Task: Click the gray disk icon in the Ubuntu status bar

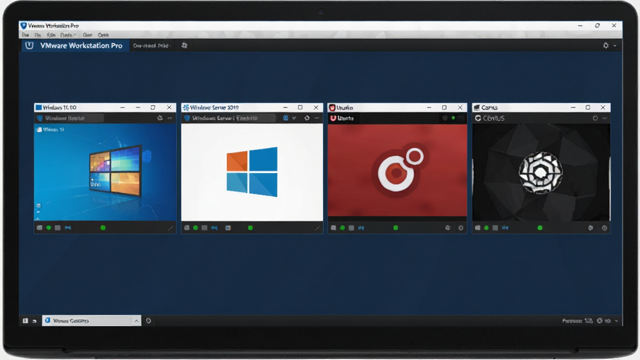Action: click(x=334, y=227)
